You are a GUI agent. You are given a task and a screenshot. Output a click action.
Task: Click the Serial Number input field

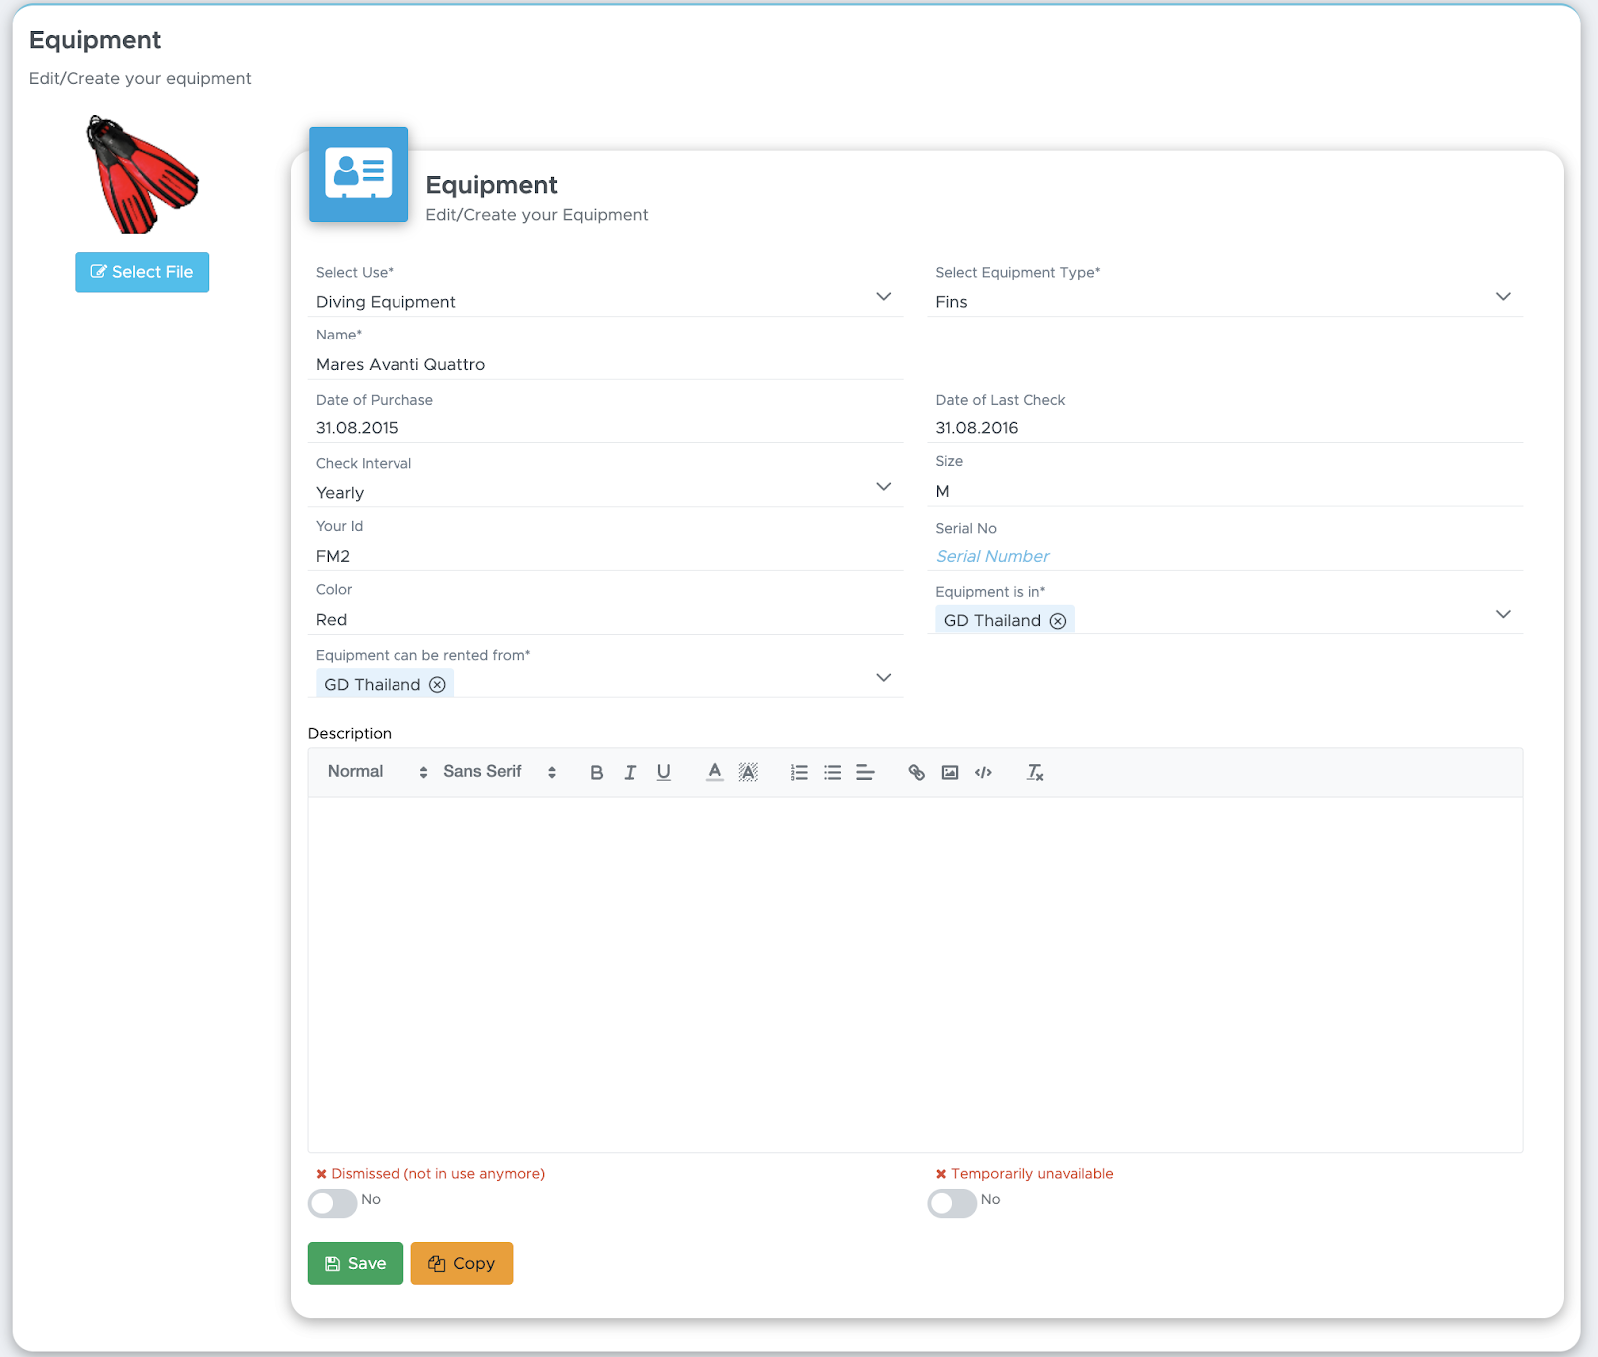(1224, 556)
